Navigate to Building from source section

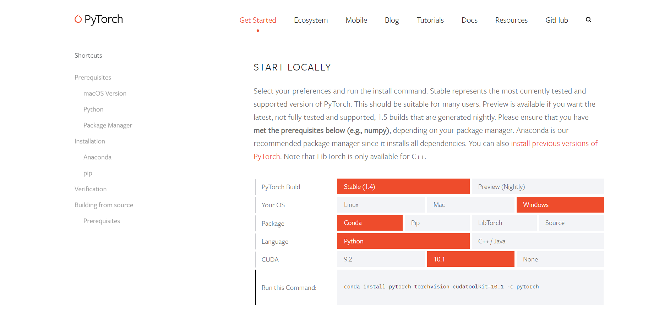[x=104, y=205]
